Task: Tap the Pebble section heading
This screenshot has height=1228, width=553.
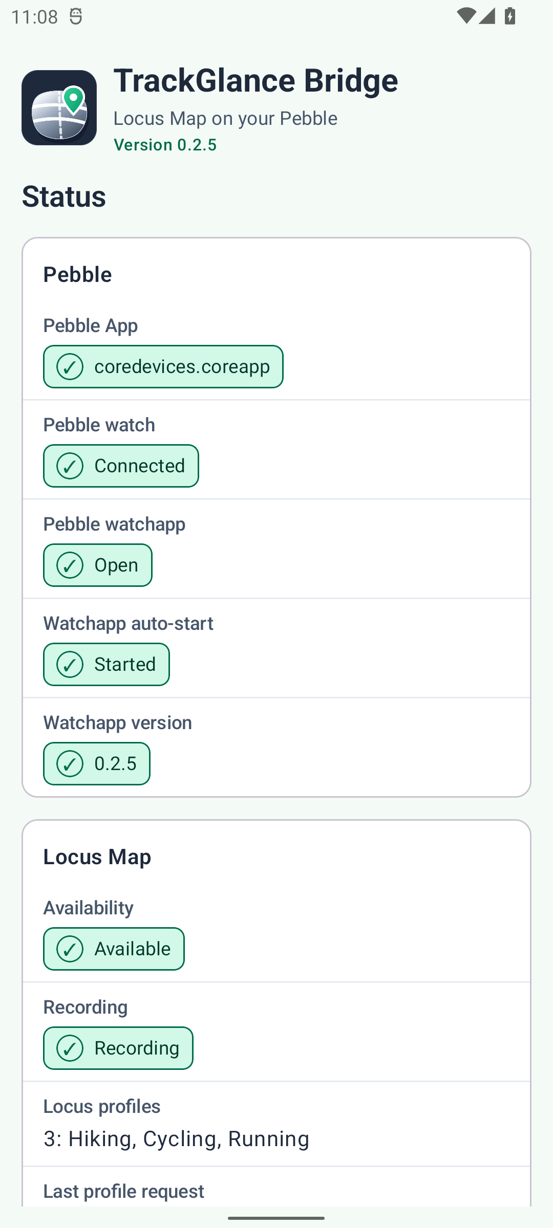Action: click(x=77, y=275)
